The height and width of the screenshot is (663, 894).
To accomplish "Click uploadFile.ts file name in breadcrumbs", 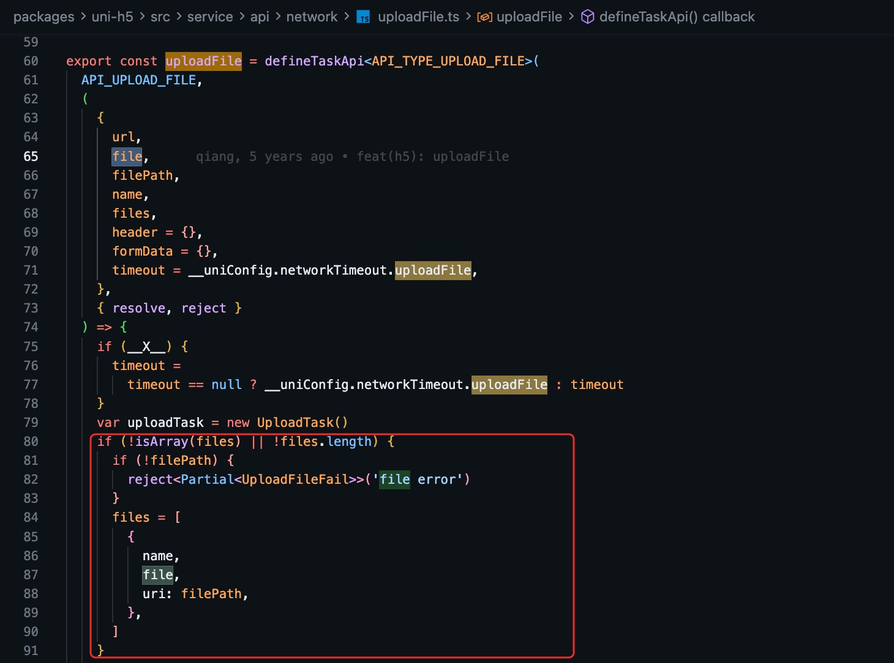I will (x=418, y=17).
